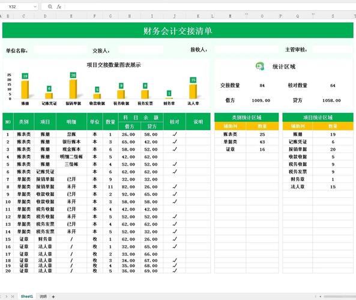The height and width of the screenshot is (300, 356).
Task: Select column D header
Action: (45, 16)
